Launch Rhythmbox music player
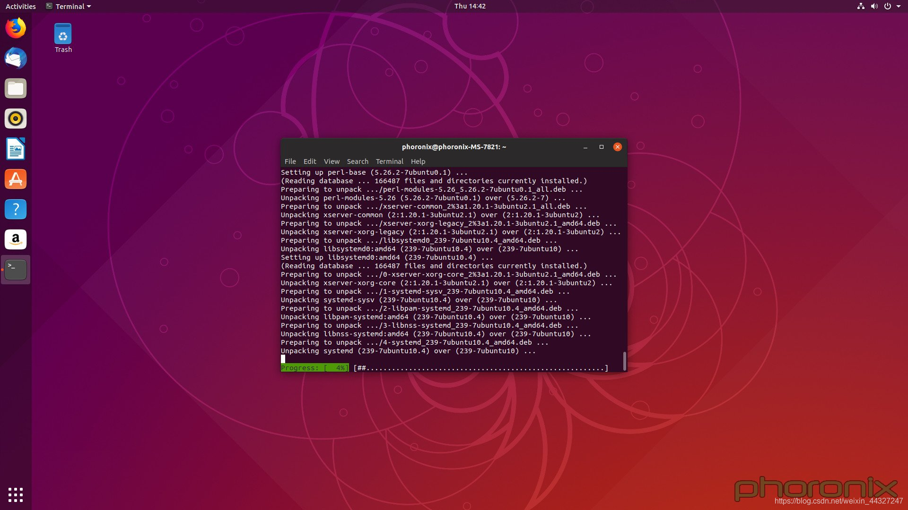The width and height of the screenshot is (908, 510). (16, 119)
